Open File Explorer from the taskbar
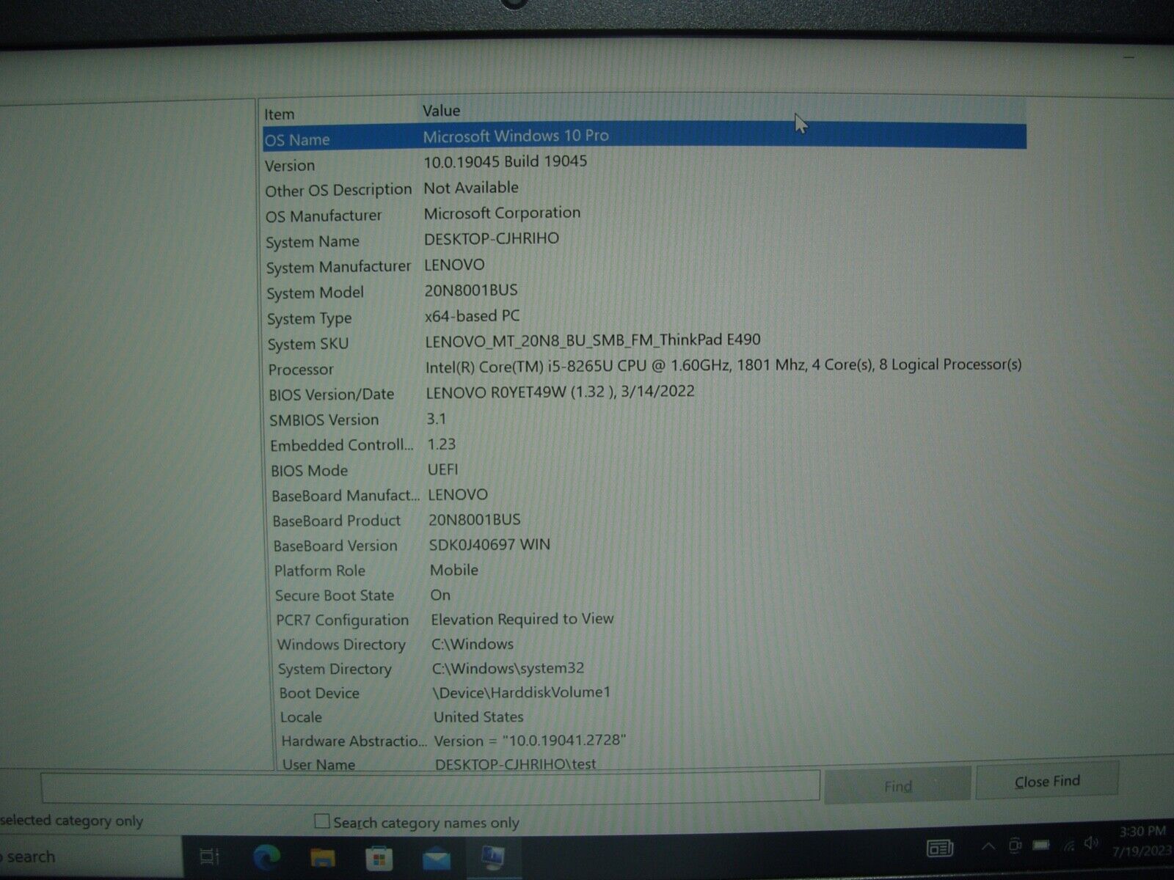 click(322, 857)
